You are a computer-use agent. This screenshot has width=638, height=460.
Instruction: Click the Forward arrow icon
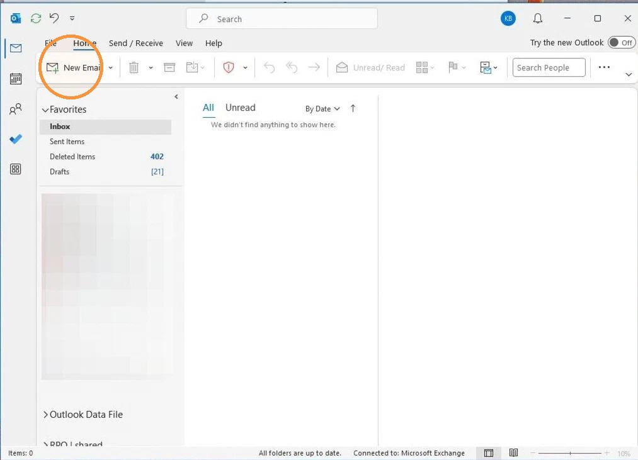(314, 67)
